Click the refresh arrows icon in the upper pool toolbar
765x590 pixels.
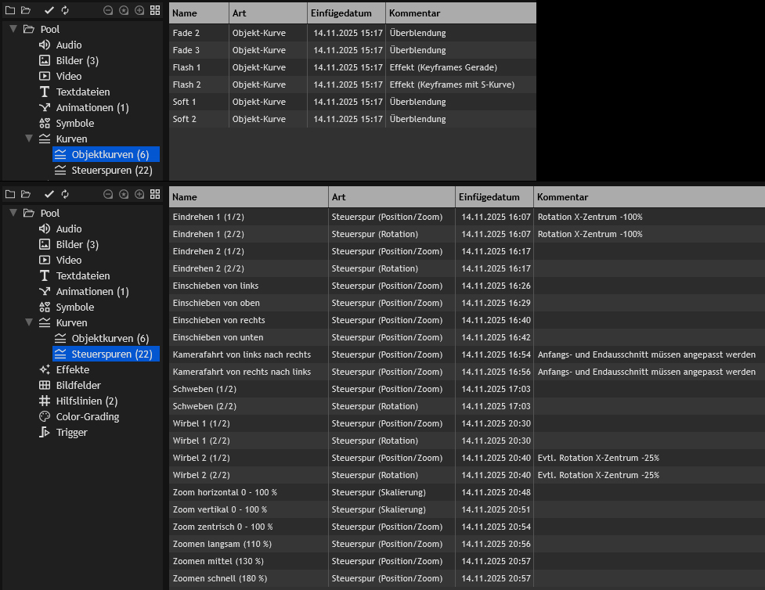[65, 10]
